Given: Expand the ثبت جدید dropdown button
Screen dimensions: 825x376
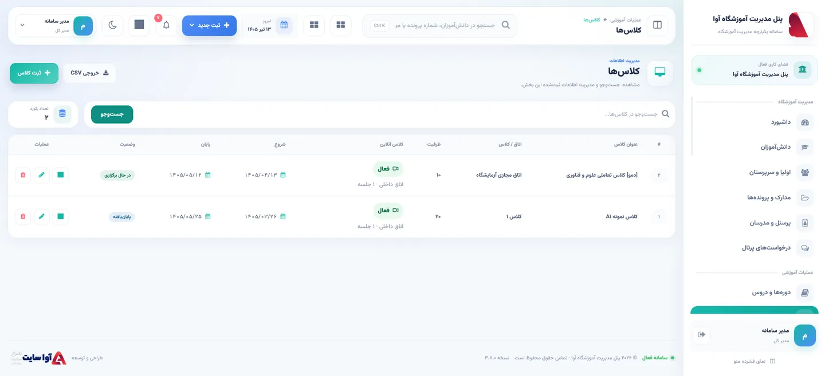Looking at the screenshot, I should click(209, 25).
